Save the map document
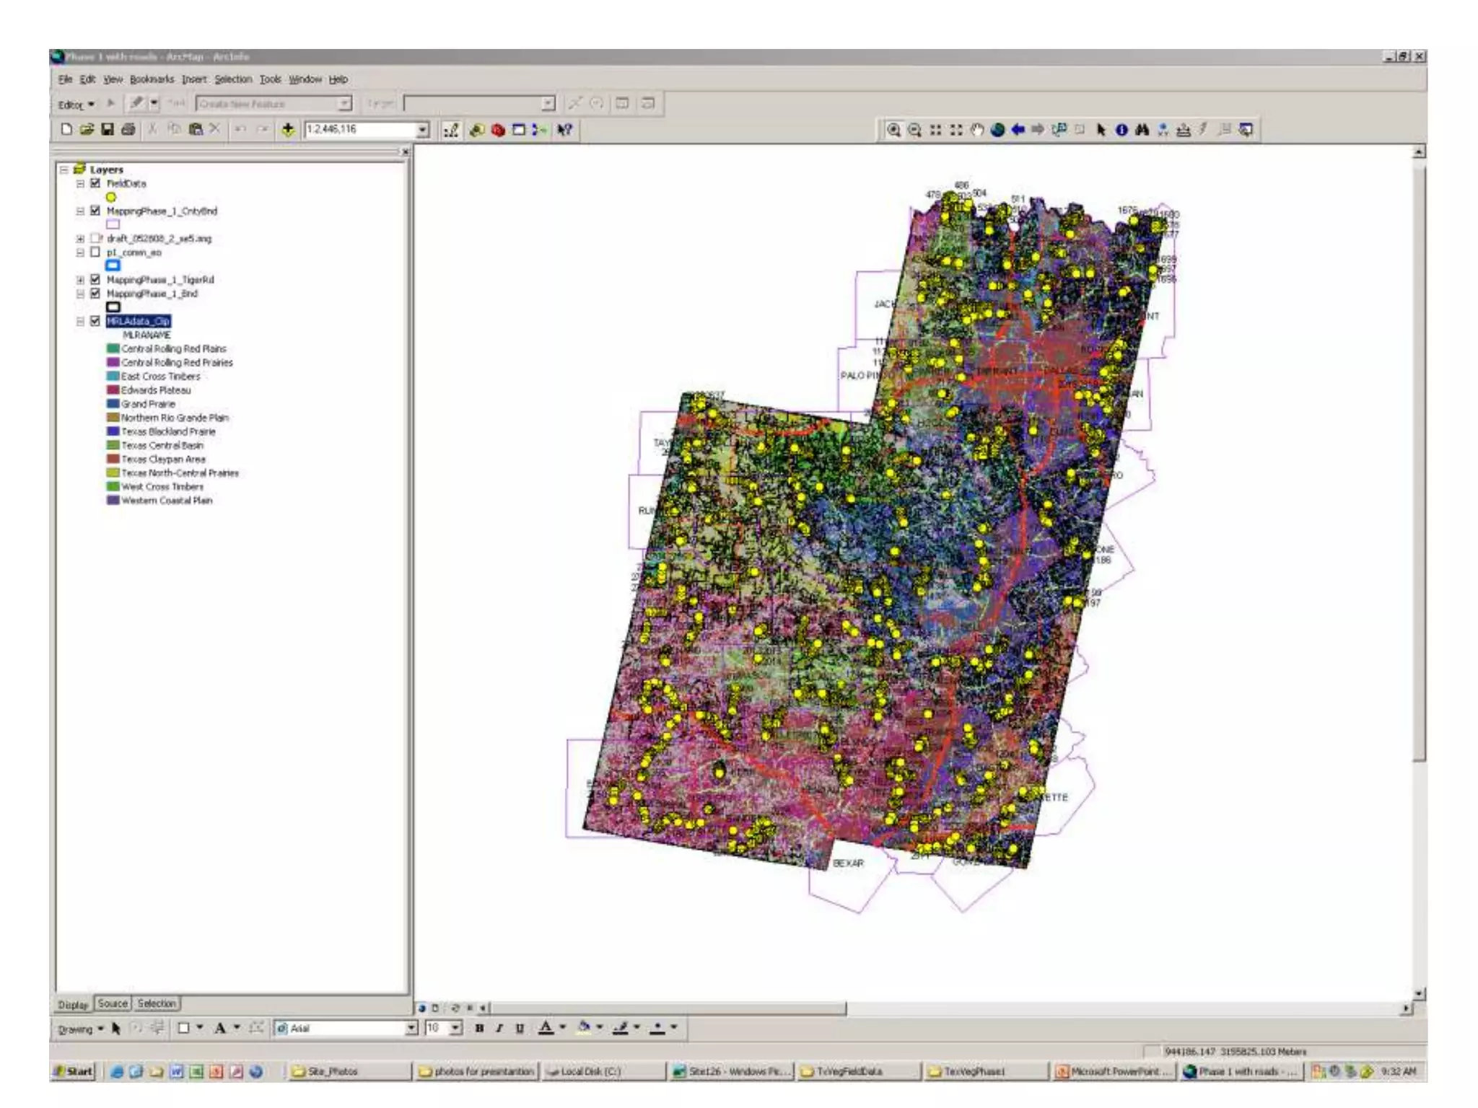 pos(108,130)
